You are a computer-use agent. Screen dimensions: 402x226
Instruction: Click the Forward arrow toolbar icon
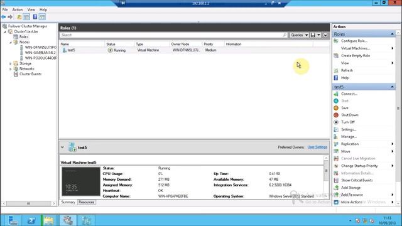point(10,17)
